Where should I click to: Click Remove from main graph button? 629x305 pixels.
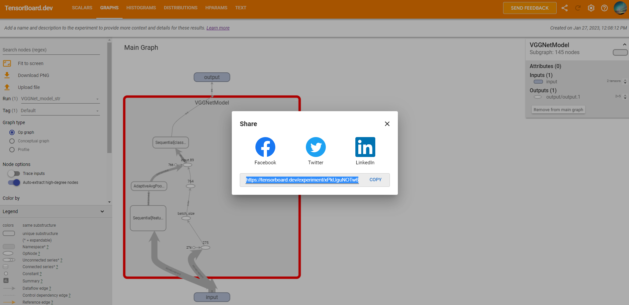[558, 110]
